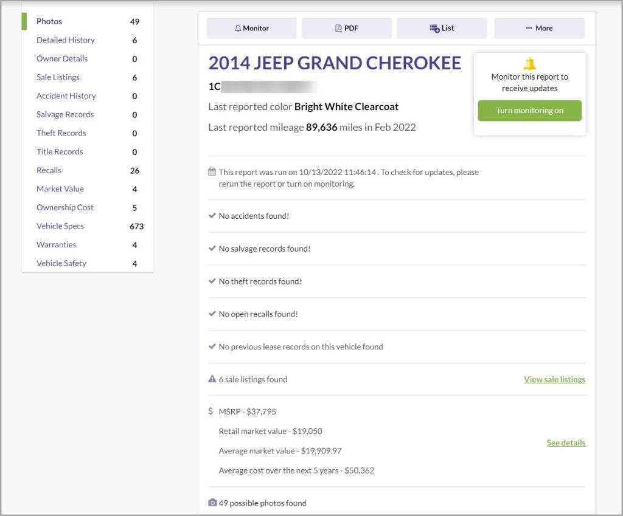Click checkmark icon next to No accidents found

click(212, 216)
